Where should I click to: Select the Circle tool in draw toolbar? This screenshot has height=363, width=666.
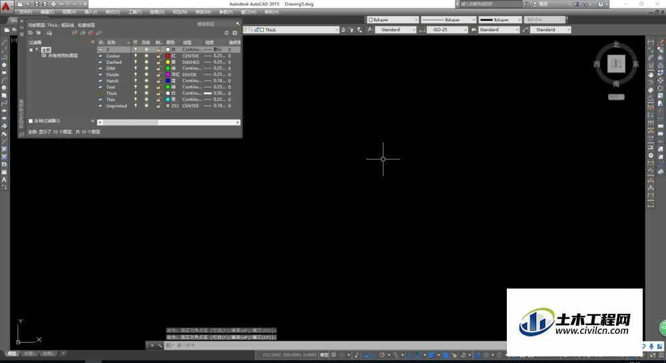point(4,88)
